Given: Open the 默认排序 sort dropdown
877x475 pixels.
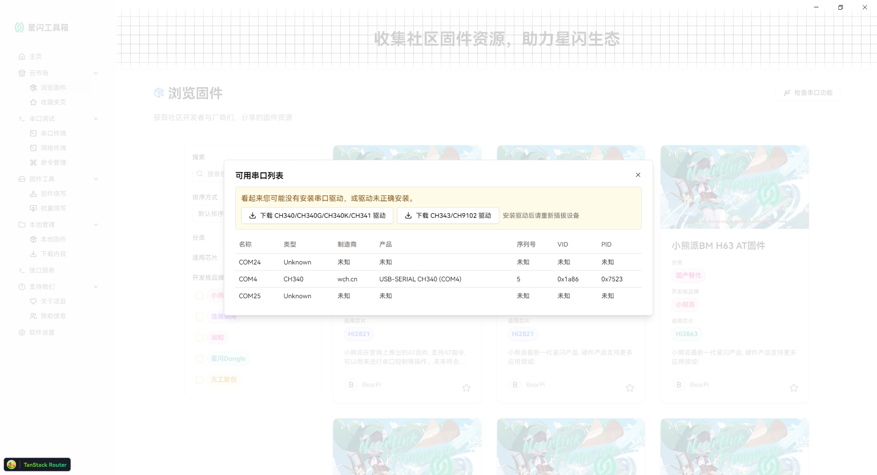Looking at the screenshot, I should point(208,214).
